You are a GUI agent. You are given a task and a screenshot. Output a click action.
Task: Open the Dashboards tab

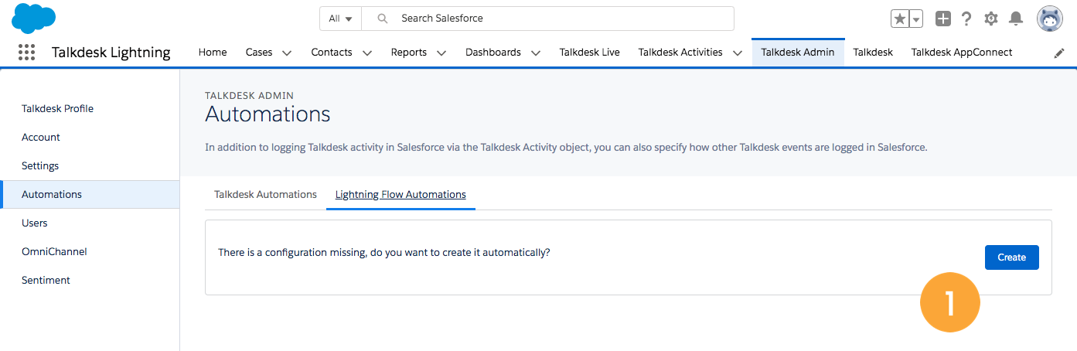493,53
